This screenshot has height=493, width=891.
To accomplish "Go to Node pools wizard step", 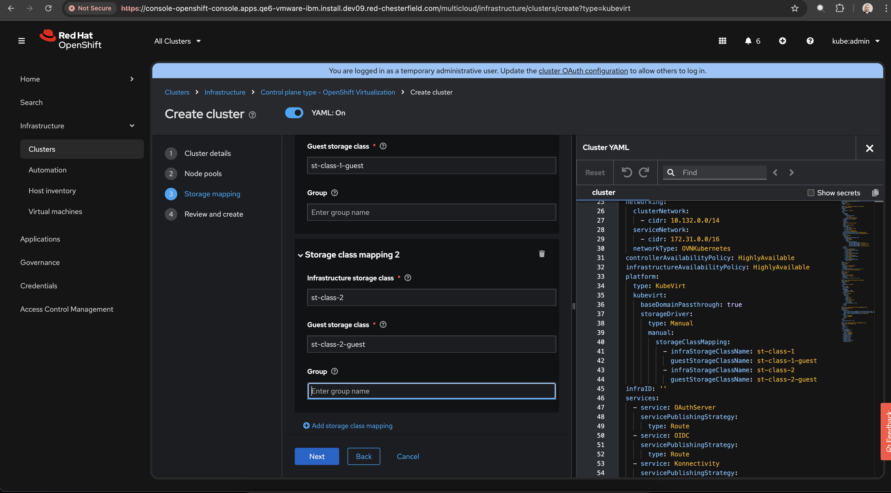I will 203,174.
